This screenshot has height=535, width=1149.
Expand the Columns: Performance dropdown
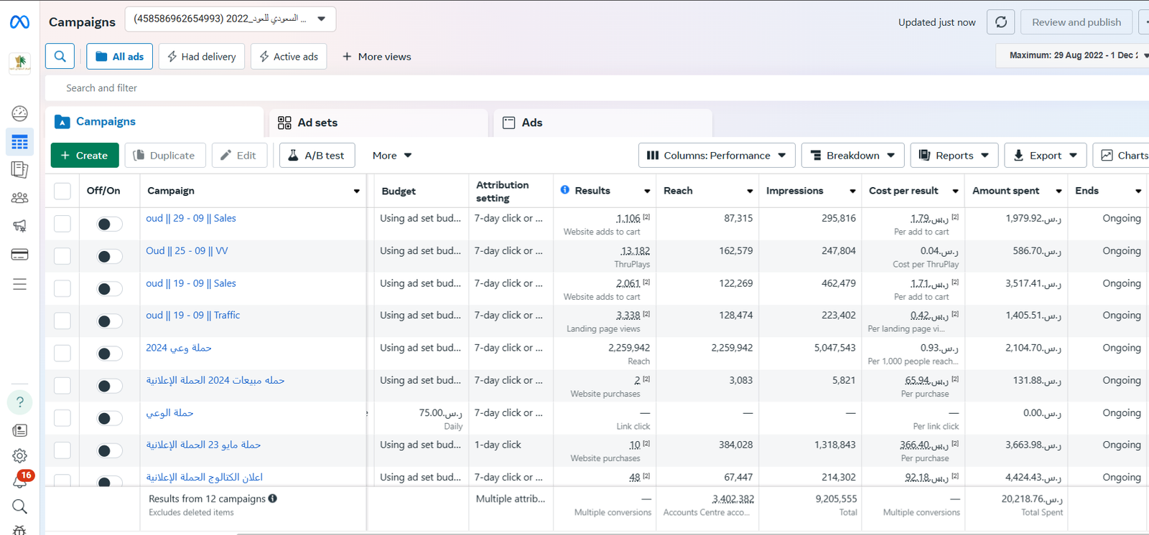pyautogui.click(x=716, y=156)
